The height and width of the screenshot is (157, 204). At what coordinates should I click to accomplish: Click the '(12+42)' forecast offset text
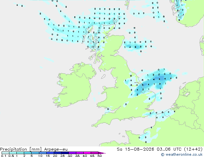[193, 149]
